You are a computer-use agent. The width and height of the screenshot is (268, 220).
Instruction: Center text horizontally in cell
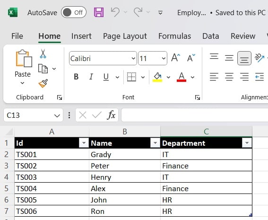pyautogui.click(x=229, y=77)
